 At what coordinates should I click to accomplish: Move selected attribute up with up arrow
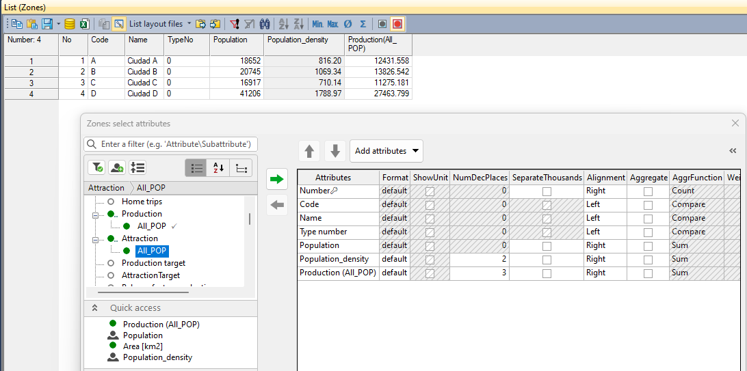309,151
